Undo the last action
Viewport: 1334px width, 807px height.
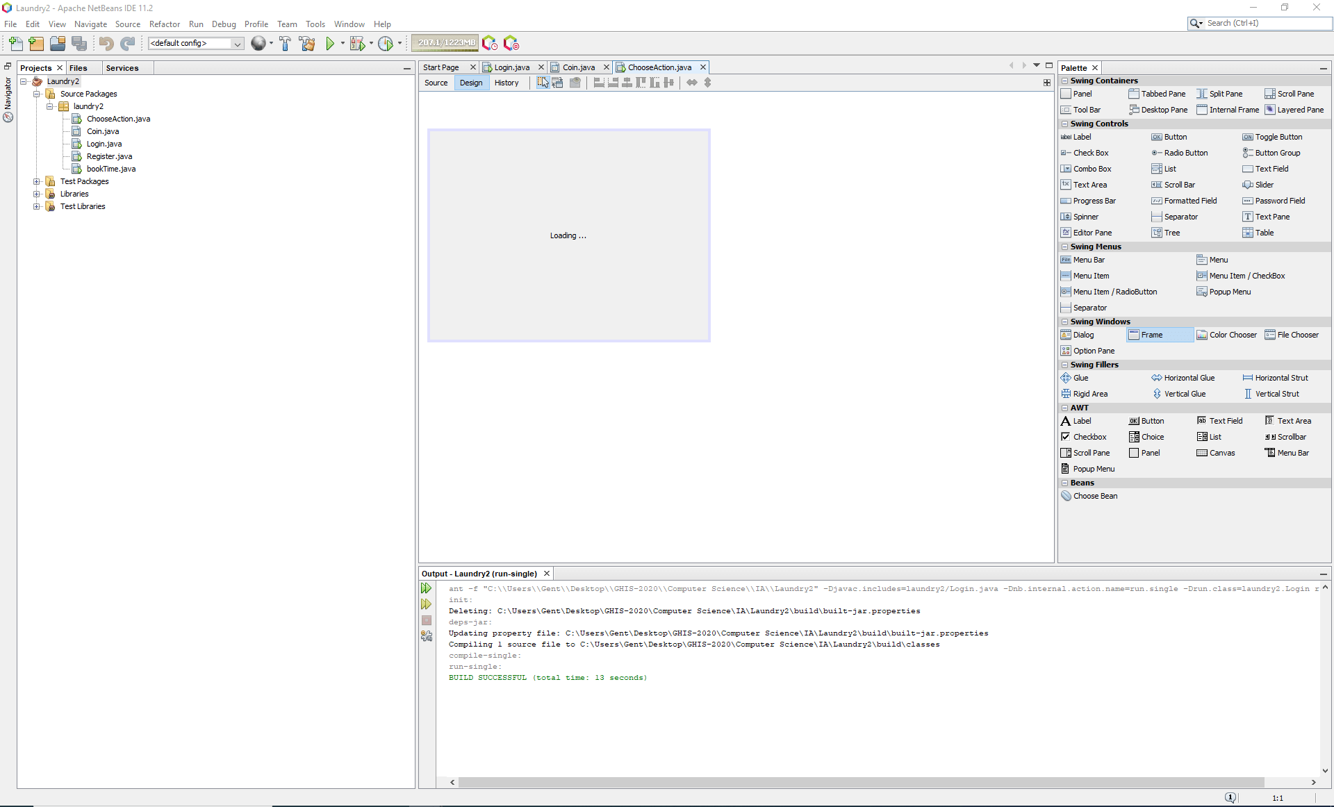tap(106, 43)
